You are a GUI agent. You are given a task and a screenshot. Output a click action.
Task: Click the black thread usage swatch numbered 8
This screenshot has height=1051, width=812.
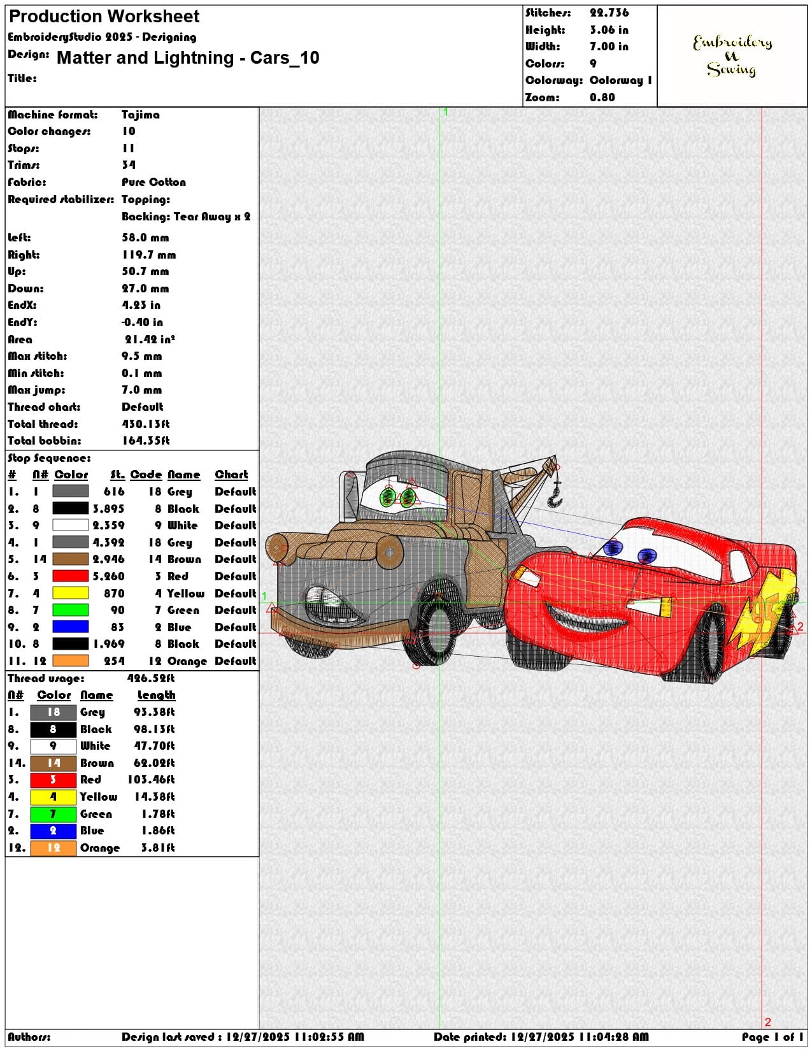(53, 729)
